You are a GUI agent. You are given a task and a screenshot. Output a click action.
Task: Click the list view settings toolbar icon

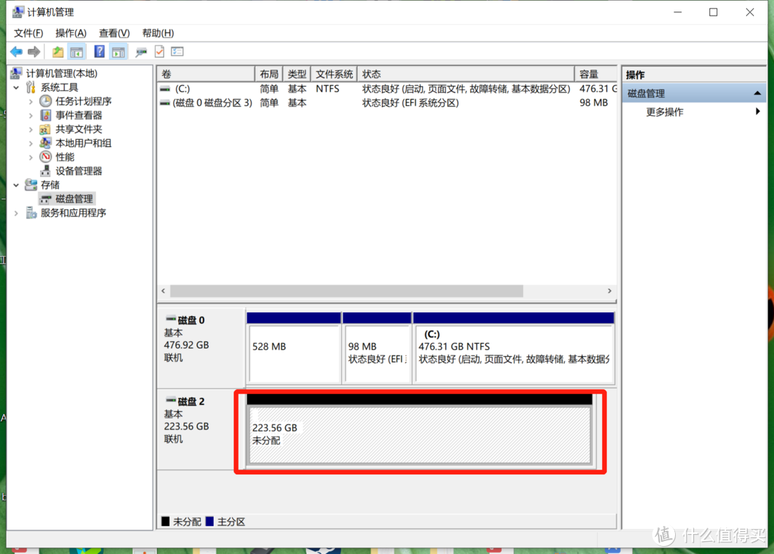pyautogui.click(x=177, y=52)
